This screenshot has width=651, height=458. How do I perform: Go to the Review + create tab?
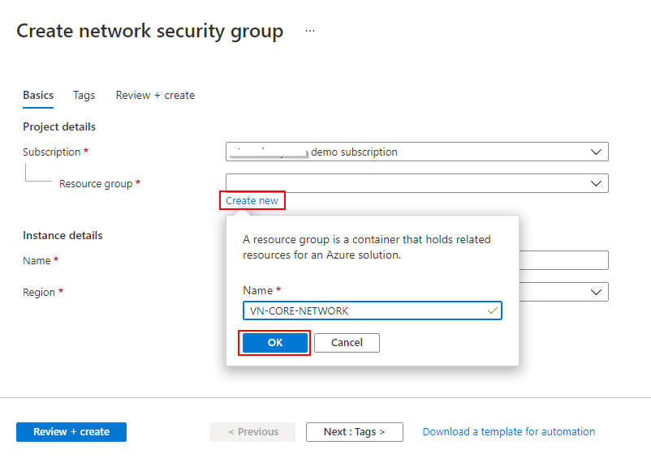(x=155, y=95)
